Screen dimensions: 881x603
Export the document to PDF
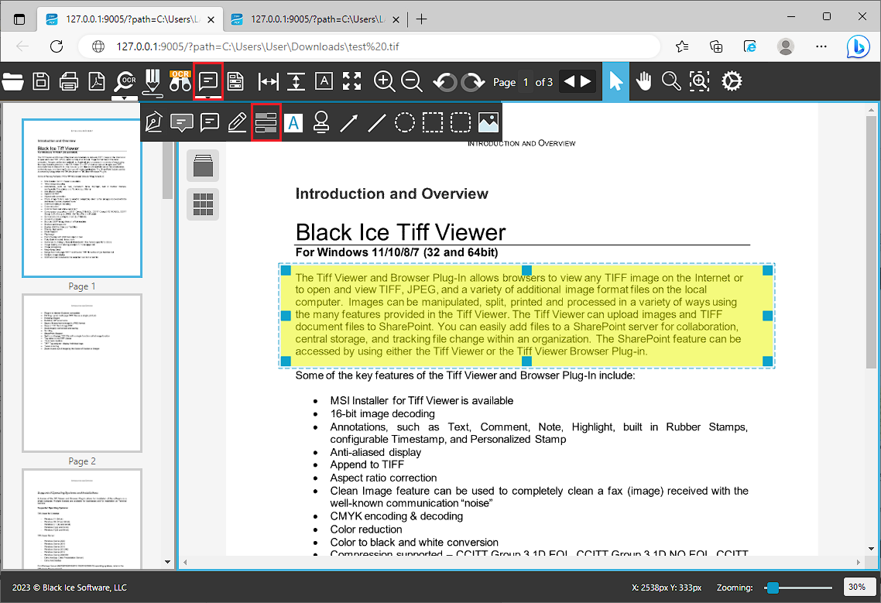click(96, 81)
